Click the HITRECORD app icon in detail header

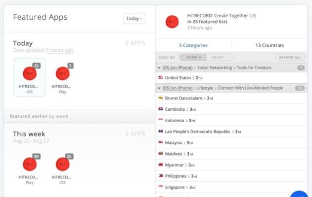click(x=172, y=22)
